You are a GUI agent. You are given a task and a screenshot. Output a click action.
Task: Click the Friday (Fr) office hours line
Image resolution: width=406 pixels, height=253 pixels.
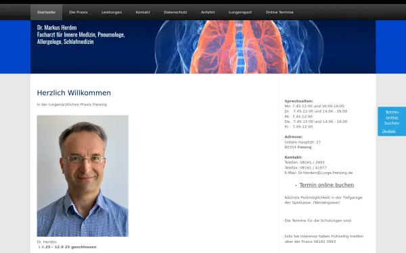(x=298, y=127)
